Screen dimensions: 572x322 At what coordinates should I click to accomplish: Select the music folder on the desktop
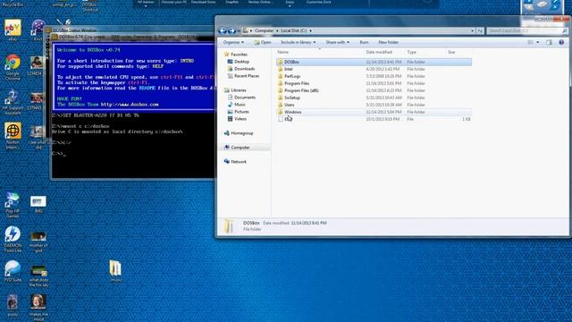115,271
